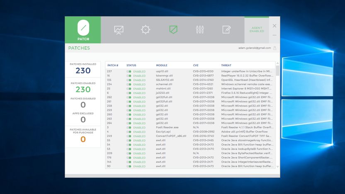Screen dimensions: 345x194
Task: Click the scrollbar down arrow
Action: pyautogui.click(x=277, y=167)
